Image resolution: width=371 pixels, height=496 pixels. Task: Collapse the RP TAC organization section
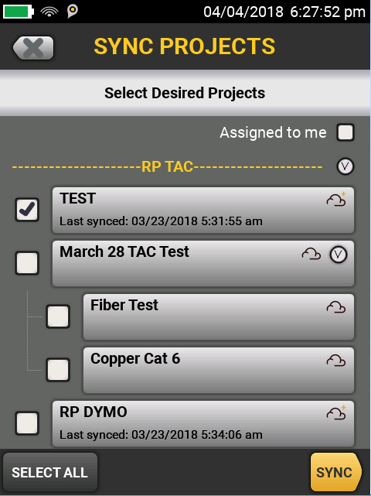click(x=345, y=166)
